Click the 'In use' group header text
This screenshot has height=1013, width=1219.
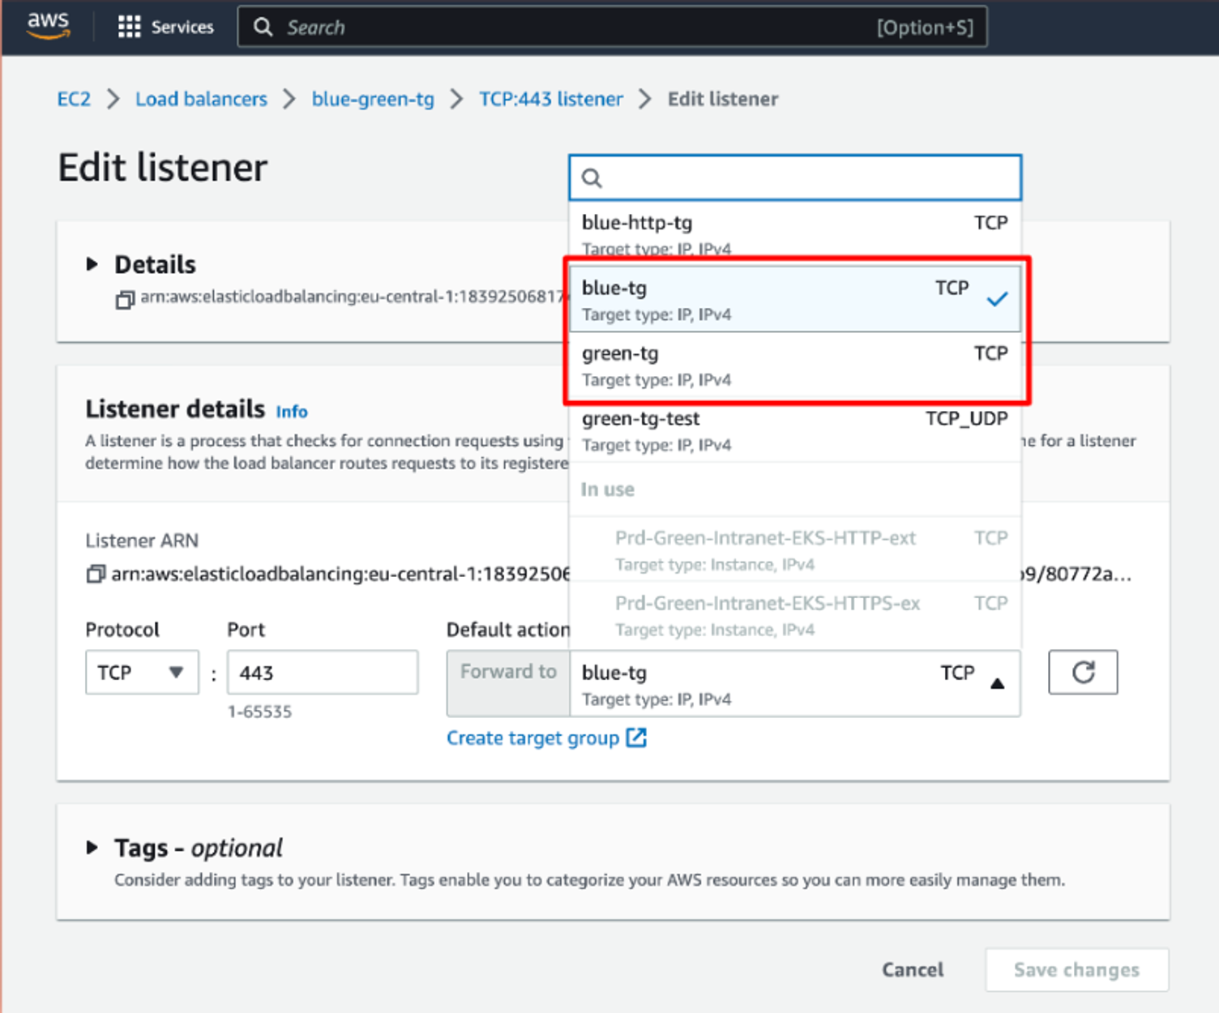pyautogui.click(x=608, y=489)
